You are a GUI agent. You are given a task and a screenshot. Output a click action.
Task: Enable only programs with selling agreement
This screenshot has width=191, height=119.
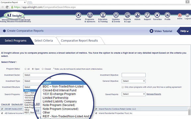[123, 87]
